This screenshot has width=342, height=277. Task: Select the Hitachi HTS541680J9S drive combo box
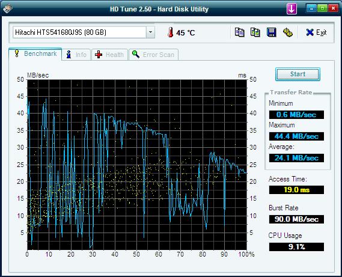84,32
